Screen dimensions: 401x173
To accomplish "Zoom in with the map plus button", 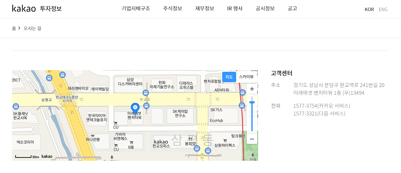I will tap(252, 89).
